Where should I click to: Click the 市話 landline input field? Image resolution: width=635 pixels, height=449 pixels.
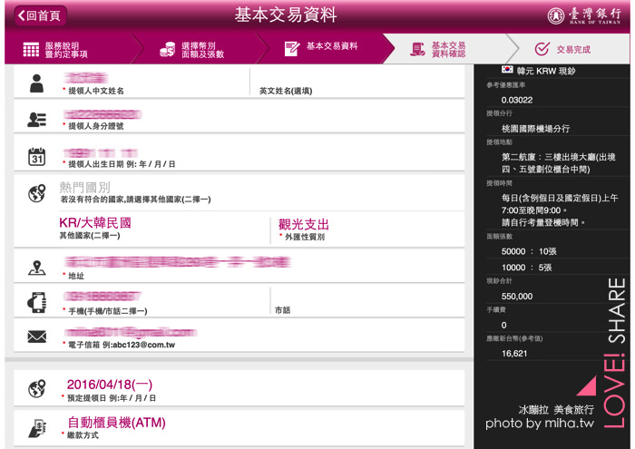368,301
